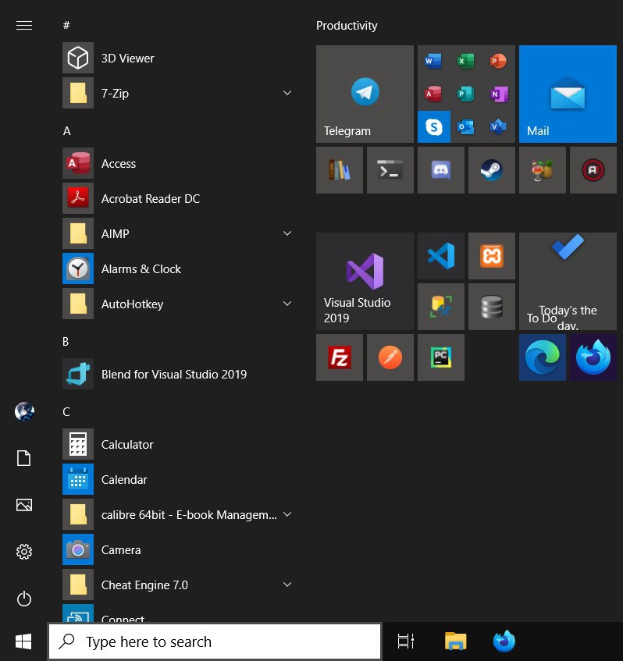Viewport: 623px width, 661px height.
Task: Open Firefox from the taskbar
Action: pyautogui.click(x=504, y=641)
